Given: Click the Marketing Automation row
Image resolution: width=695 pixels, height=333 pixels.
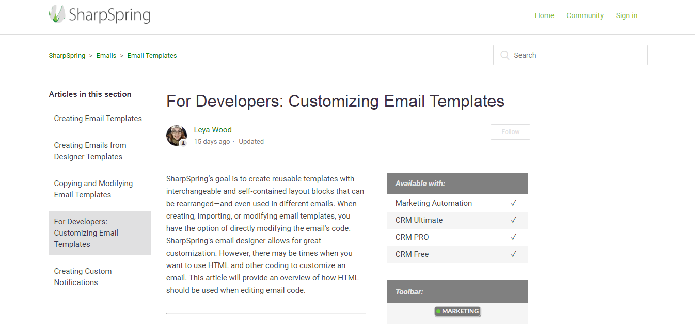Looking at the screenshot, I should 457,203.
